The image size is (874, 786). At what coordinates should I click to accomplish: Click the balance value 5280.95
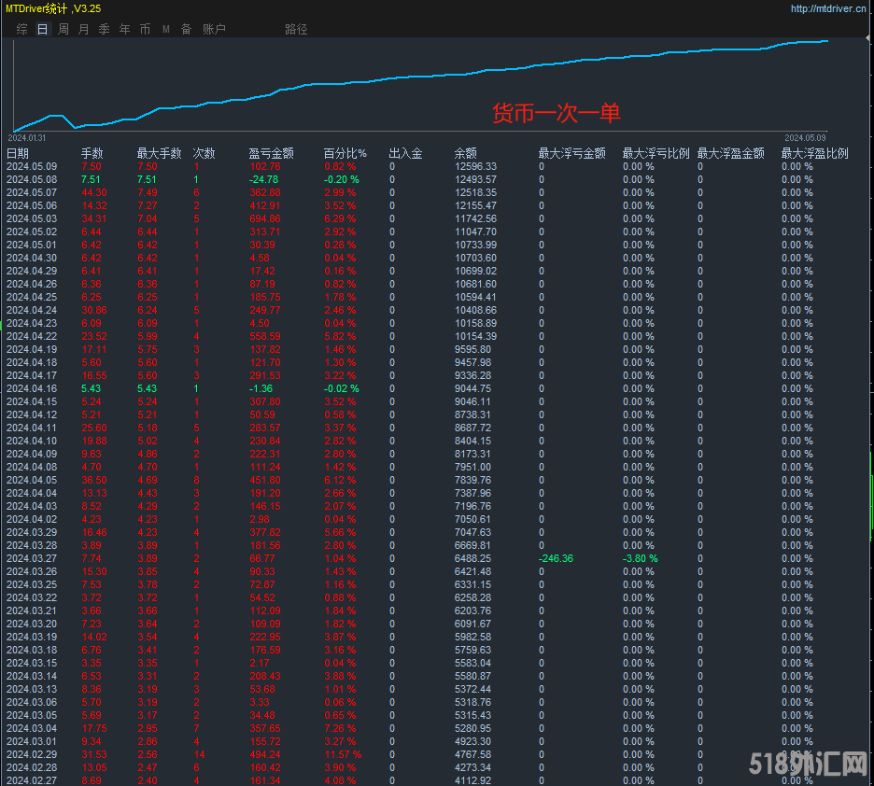click(472, 729)
